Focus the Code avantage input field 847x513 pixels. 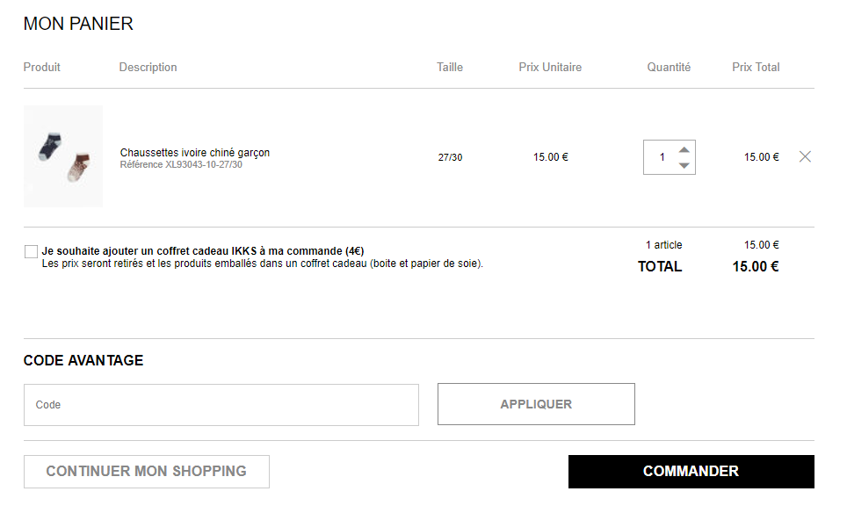tap(221, 405)
